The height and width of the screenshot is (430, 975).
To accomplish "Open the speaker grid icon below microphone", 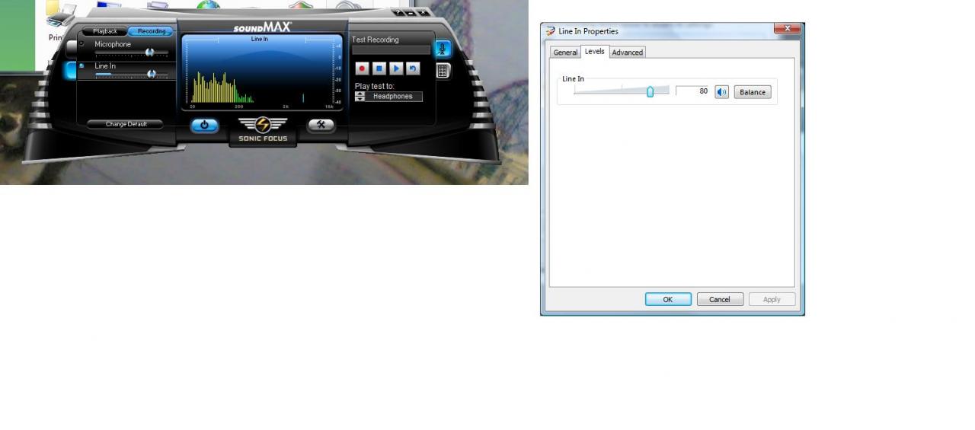I will [443, 71].
